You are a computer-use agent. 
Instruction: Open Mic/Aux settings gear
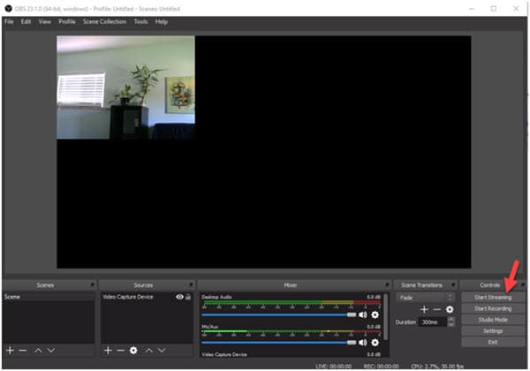375,343
